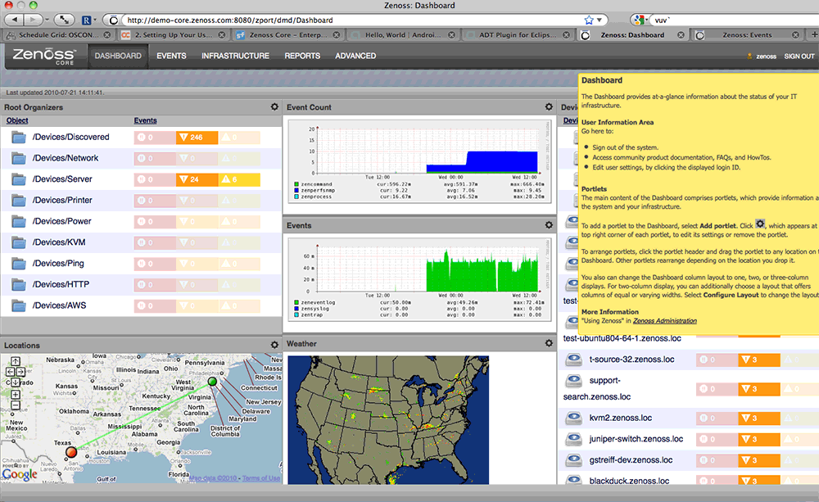Click the SIGN OUT link

tap(799, 57)
